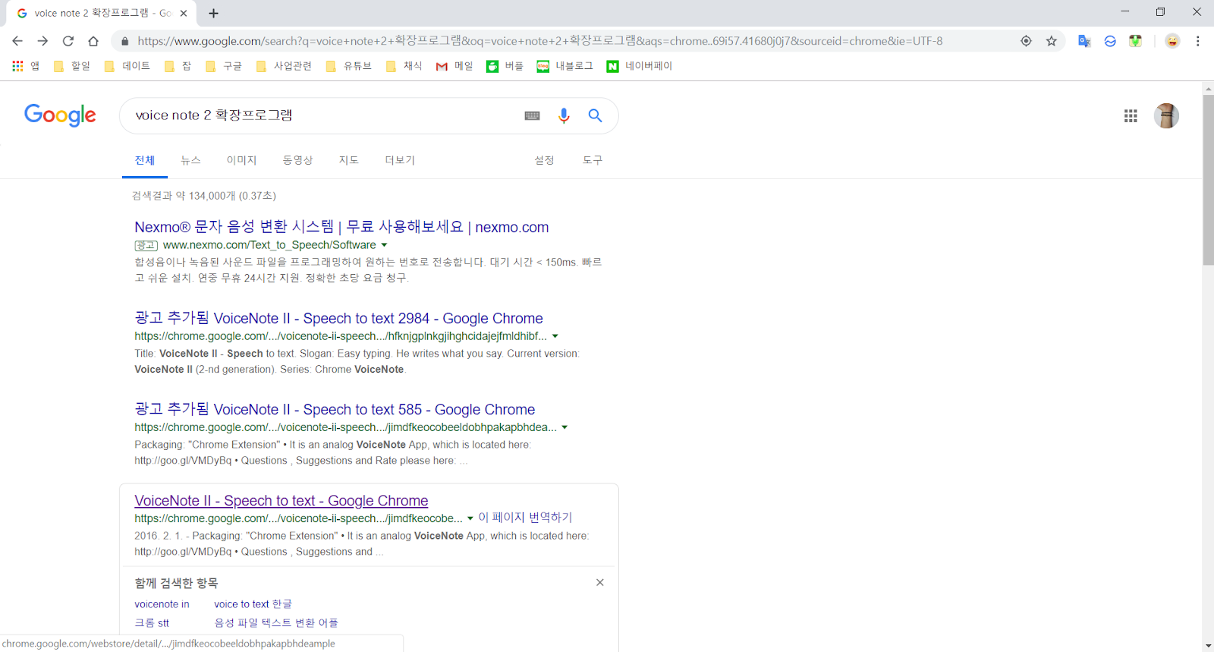Screen dimensions: 1214x652
Task: Open the 할일 bookmark folder
Action: 72,66
